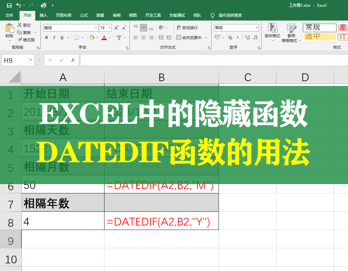This screenshot has height=271, width=348.
Task: Click the Paste clipboard icon
Action: [x=9, y=28]
